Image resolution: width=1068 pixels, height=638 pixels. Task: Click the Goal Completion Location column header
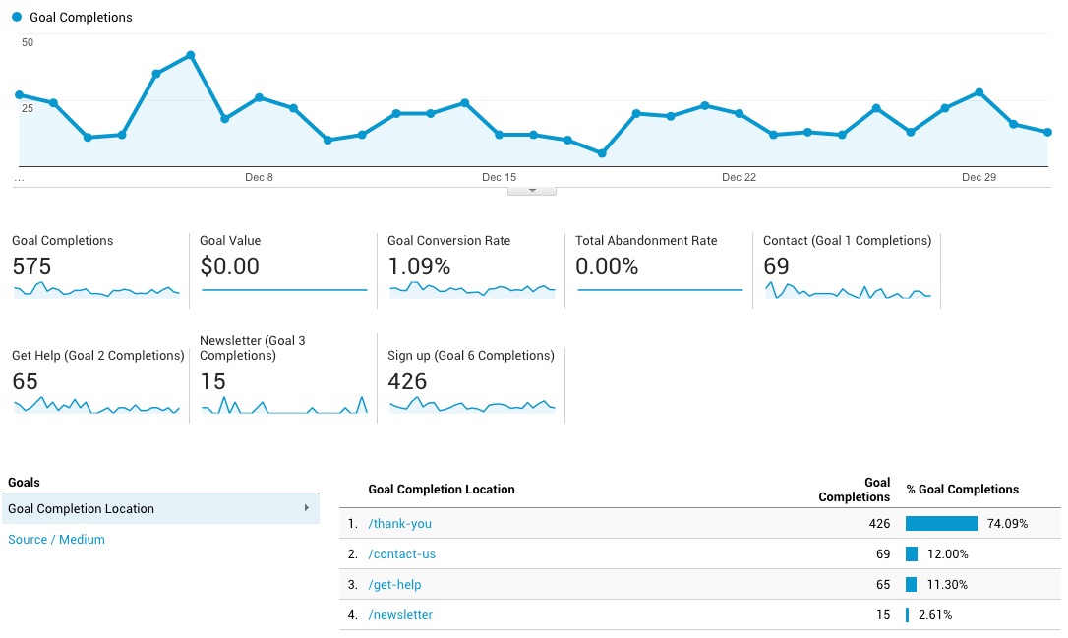[442, 489]
